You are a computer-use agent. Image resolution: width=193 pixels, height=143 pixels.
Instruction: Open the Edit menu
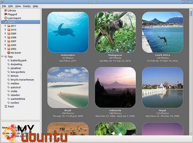tap(10, 6)
